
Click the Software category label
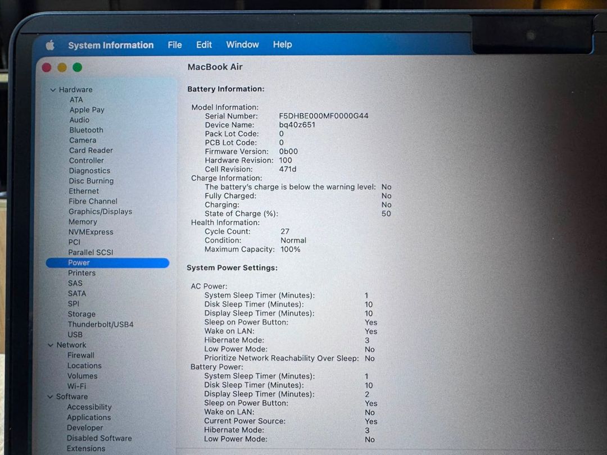point(72,397)
